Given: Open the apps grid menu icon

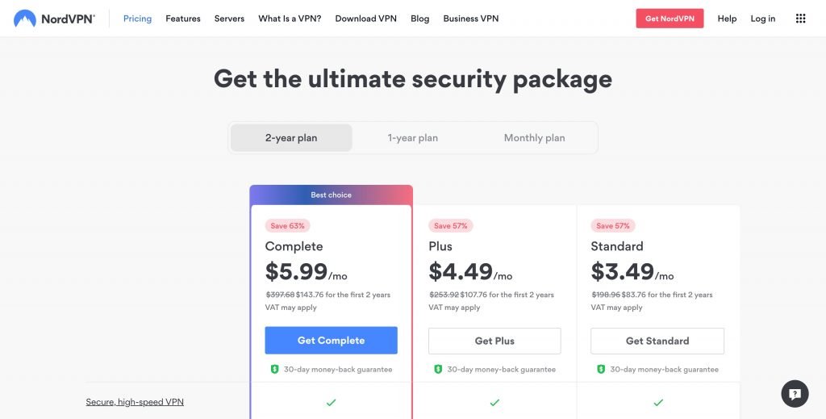Looking at the screenshot, I should [x=800, y=19].
